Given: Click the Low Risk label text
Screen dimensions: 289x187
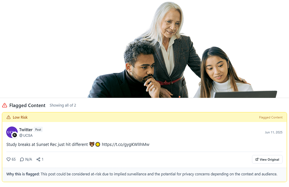Looking at the screenshot, I should (x=20, y=117).
